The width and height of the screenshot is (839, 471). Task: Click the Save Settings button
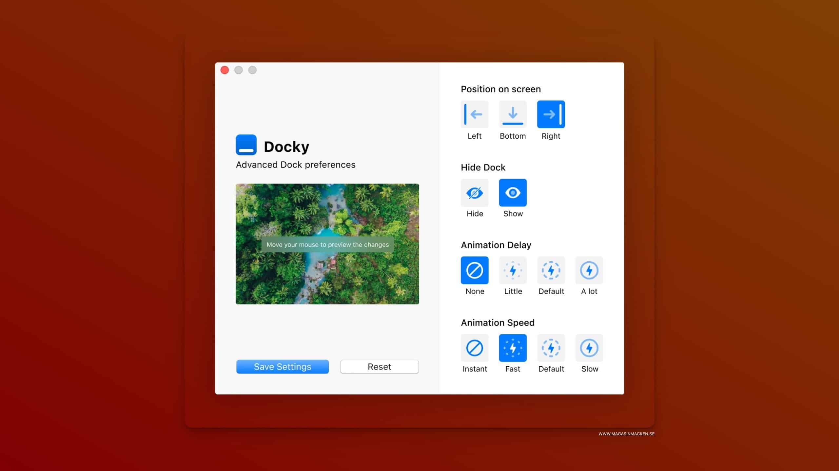283,367
